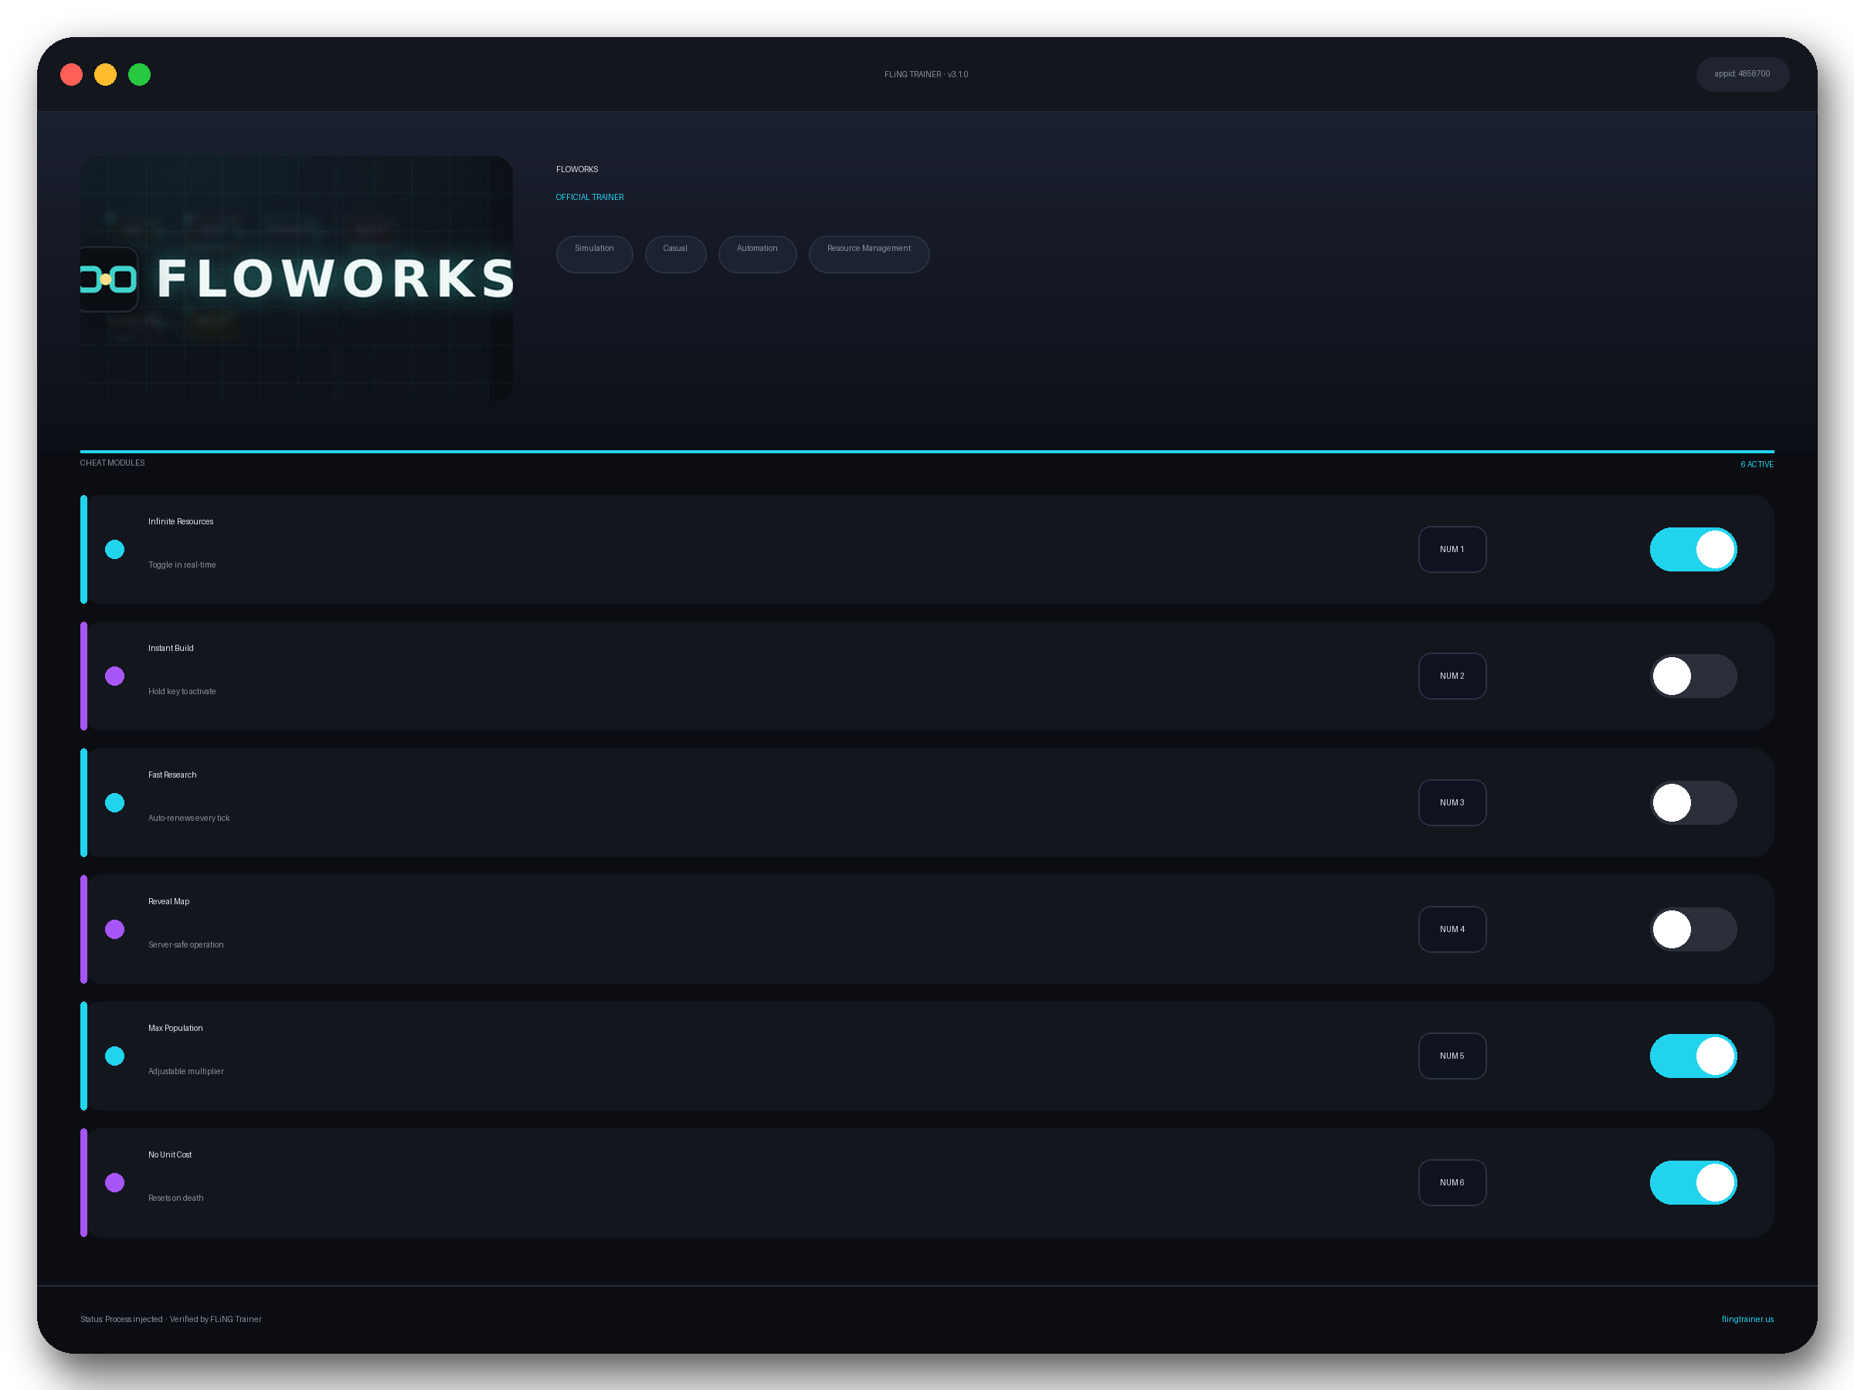Click the appid 4858700 badge
This screenshot has height=1390, width=1854.
(x=1743, y=75)
